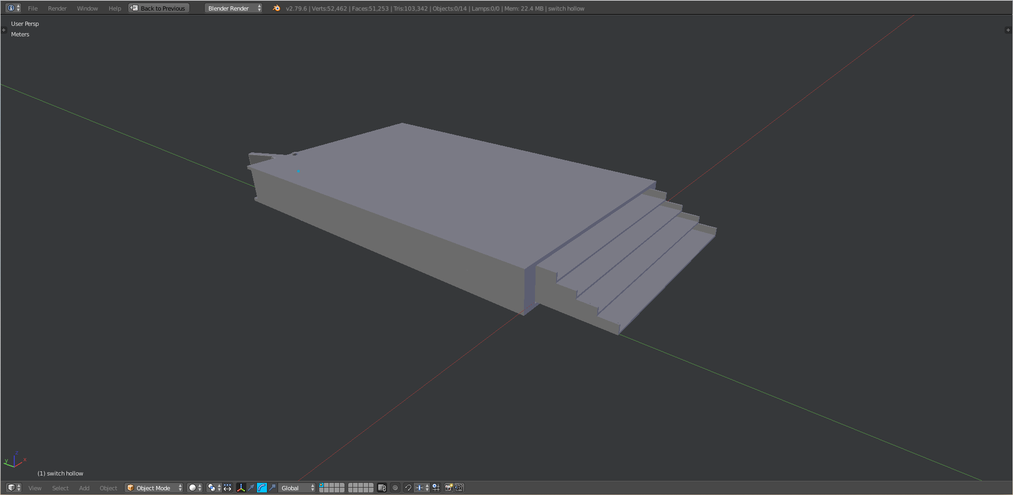Select the first scene layer button

(x=321, y=486)
